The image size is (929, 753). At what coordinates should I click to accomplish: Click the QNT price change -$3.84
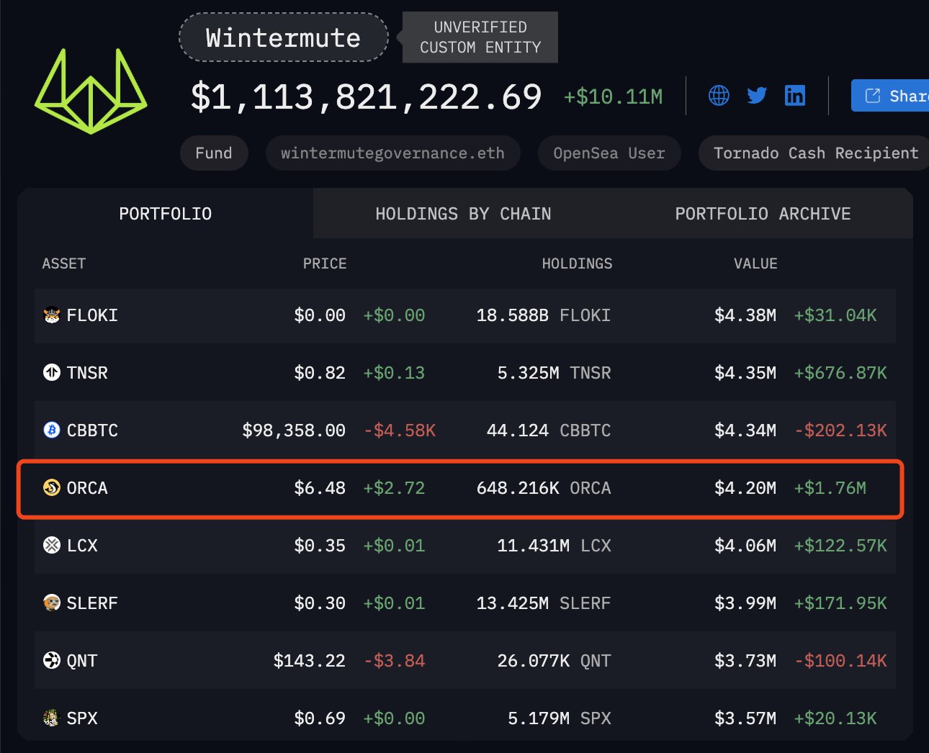[x=394, y=661]
